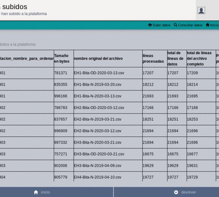Sort by nombre original del archivo header
The image size is (219, 197).
98,58
